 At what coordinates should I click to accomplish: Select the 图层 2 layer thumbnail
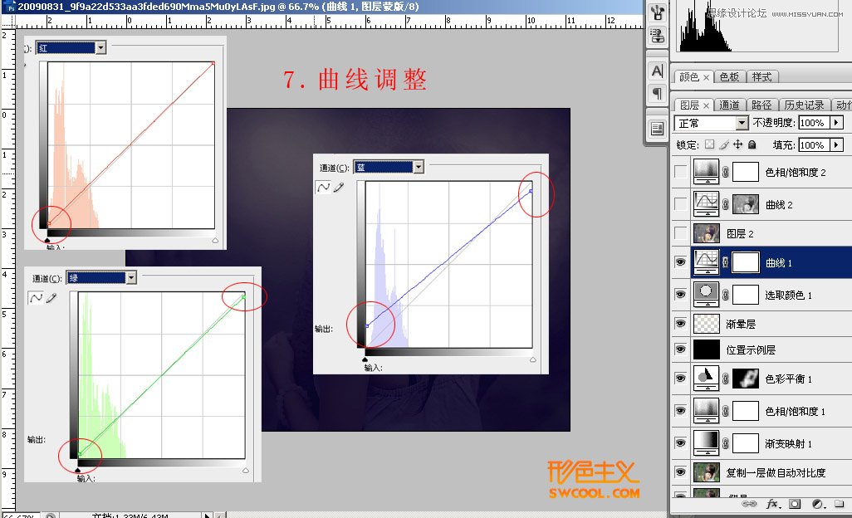click(707, 233)
